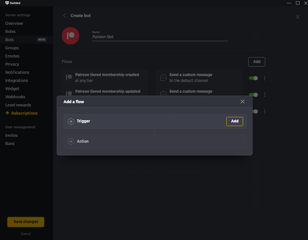Click the plus icon beside Action
This screenshot has height=240, width=308.
point(71,141)
